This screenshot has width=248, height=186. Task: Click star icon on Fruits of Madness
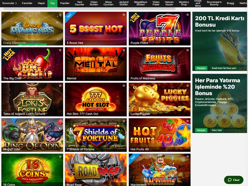187,50
